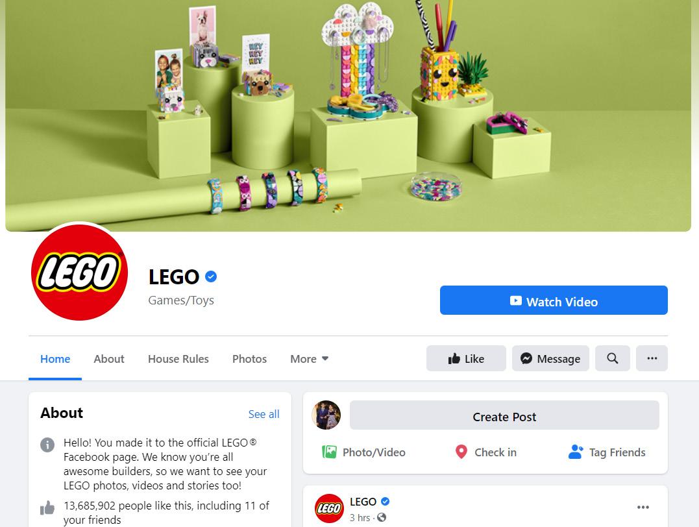699x527 pixels.
Task: Open the three-dot page options menu
Action: tap(652, 358)
